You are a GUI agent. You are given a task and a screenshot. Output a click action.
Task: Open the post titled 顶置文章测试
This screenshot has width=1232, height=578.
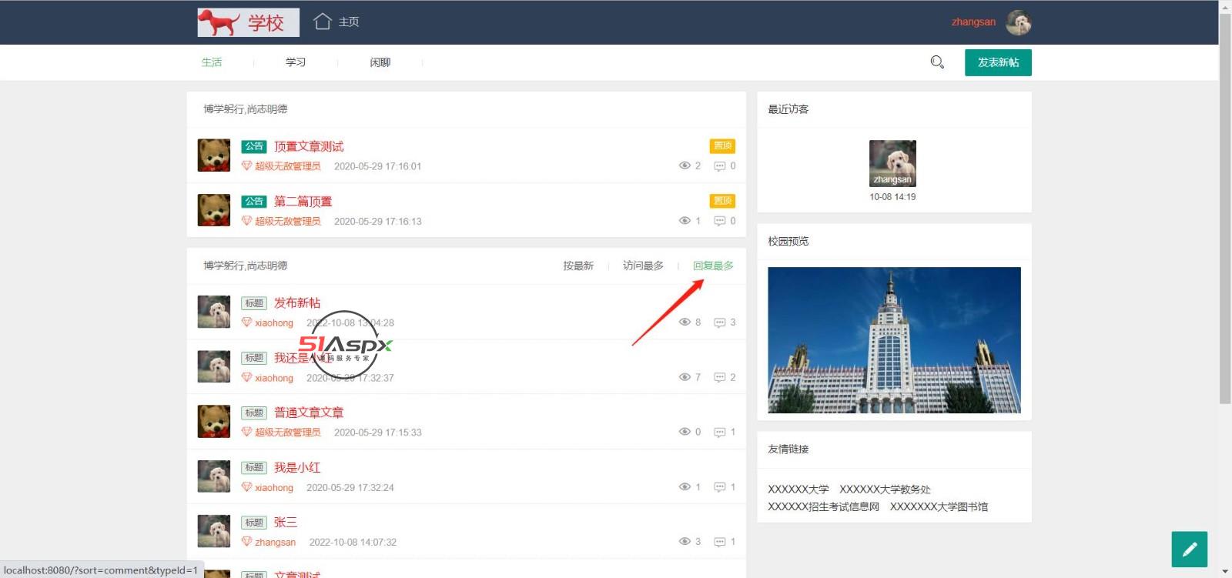coord(309,146)
